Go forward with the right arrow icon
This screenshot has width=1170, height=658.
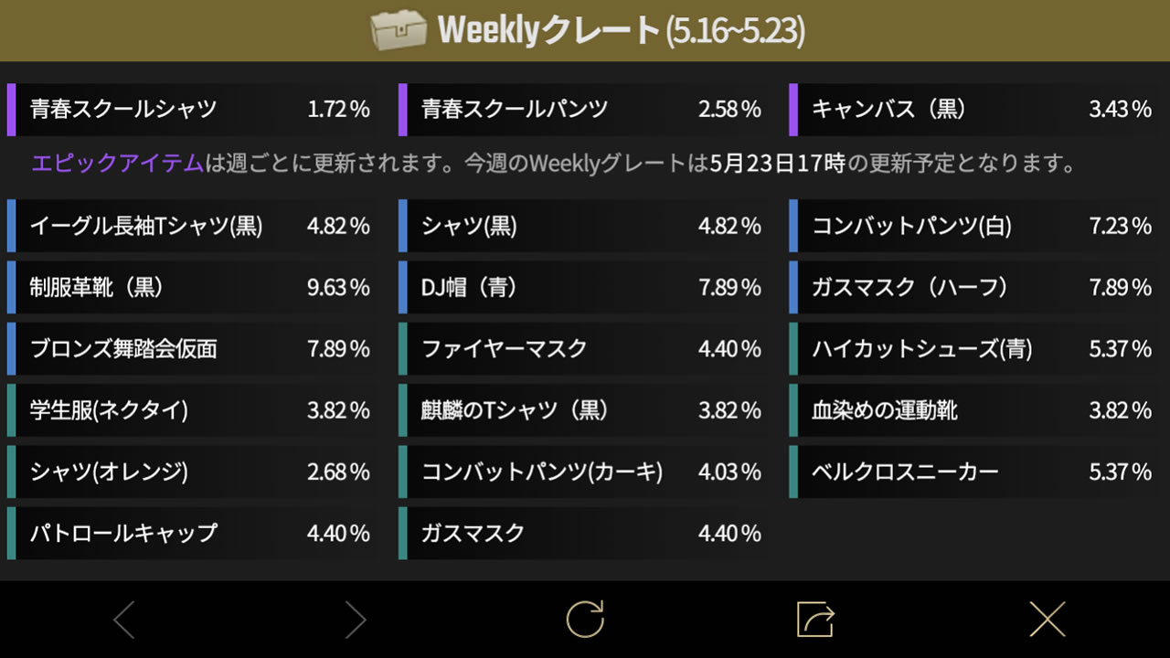pyautogui.click(x=356, y=620)
